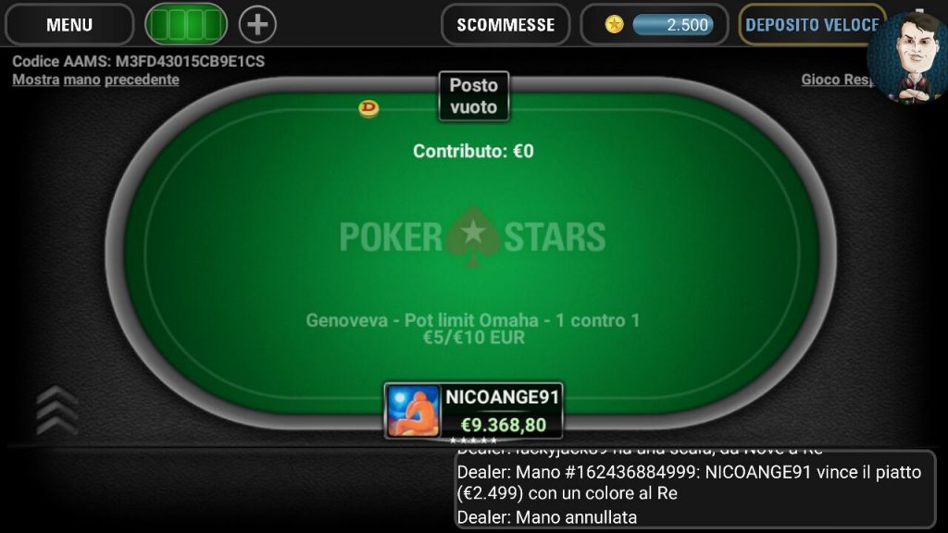Open the dealer chat log box
This screenshot has height=533, width=948.
point(694,490)
